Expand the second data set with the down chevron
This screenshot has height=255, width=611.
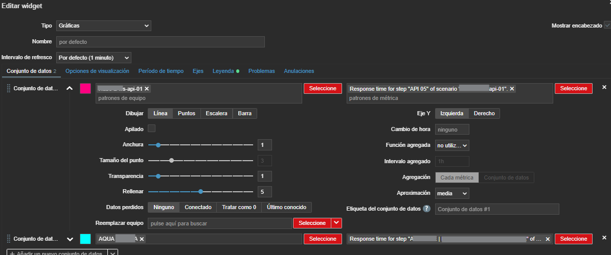(x=70, y=239)
